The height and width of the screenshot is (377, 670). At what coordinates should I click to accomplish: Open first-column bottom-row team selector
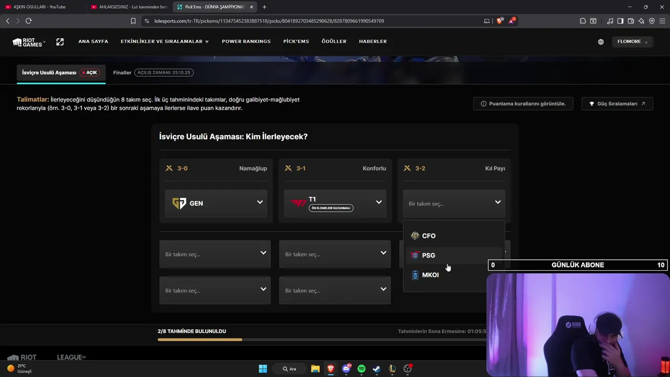(215, 290)
